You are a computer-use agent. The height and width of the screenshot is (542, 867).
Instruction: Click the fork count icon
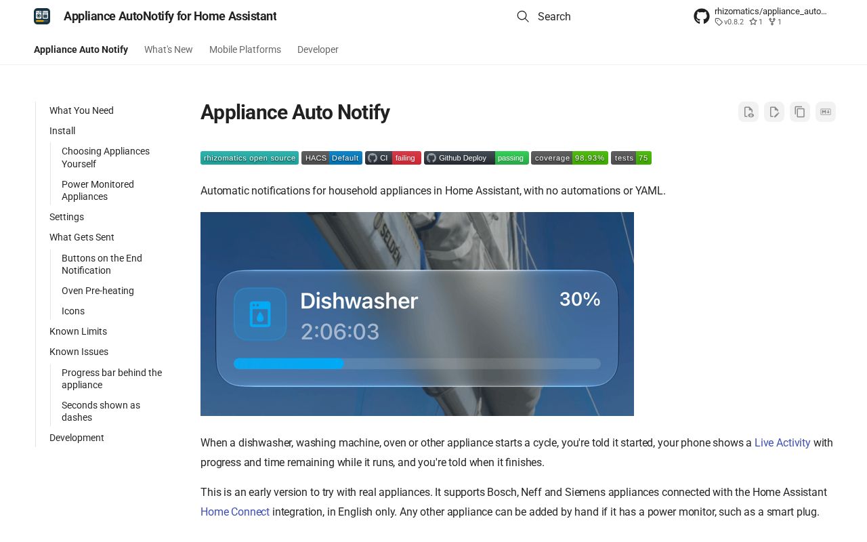(771, 22)
